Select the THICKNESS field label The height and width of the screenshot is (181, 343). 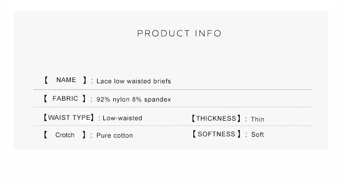[x=216, y=118]
